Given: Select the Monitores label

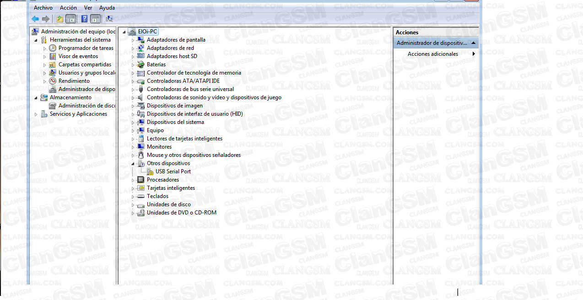Looking at the screenshot, I should pos(159,147).
